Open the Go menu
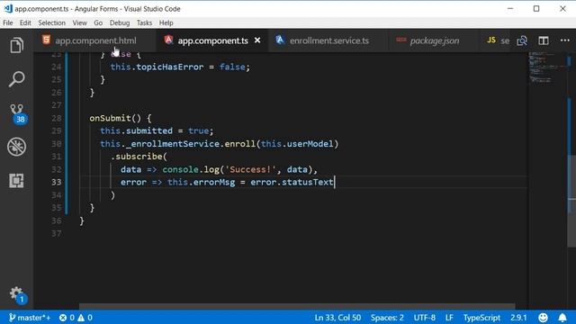This screenshot has height=324, width=576. click(x=98, y=22)
